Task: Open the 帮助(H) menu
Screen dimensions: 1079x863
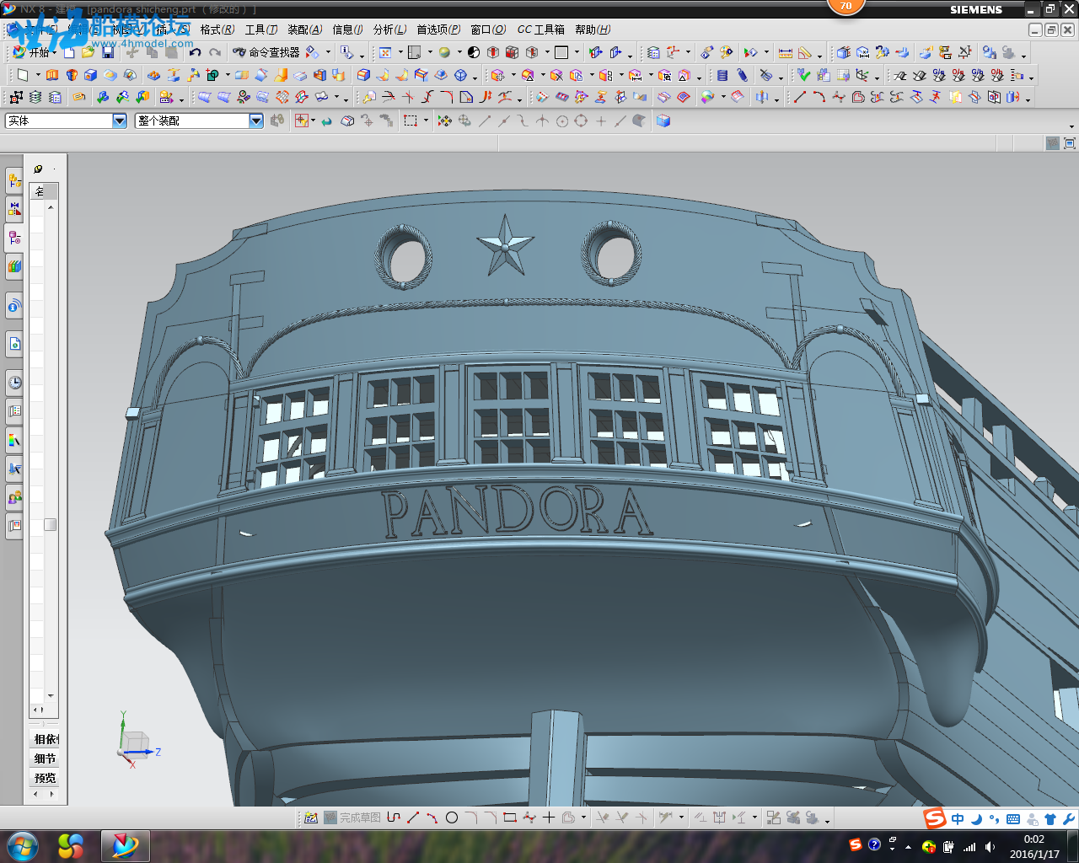Action: click(x=593, y=29)
